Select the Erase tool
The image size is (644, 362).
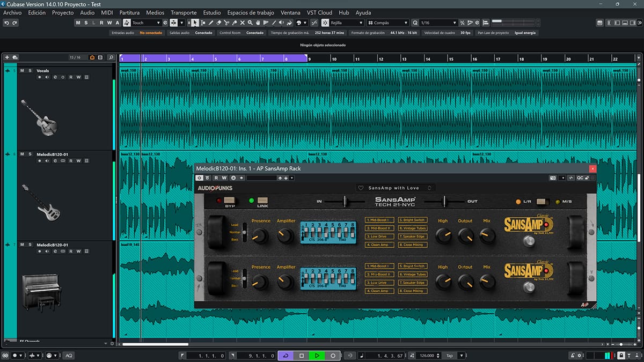218,23
